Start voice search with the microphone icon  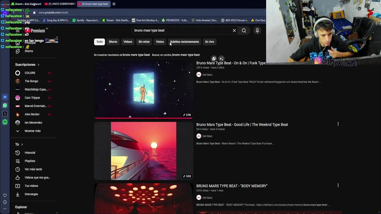tap(257, 30)
